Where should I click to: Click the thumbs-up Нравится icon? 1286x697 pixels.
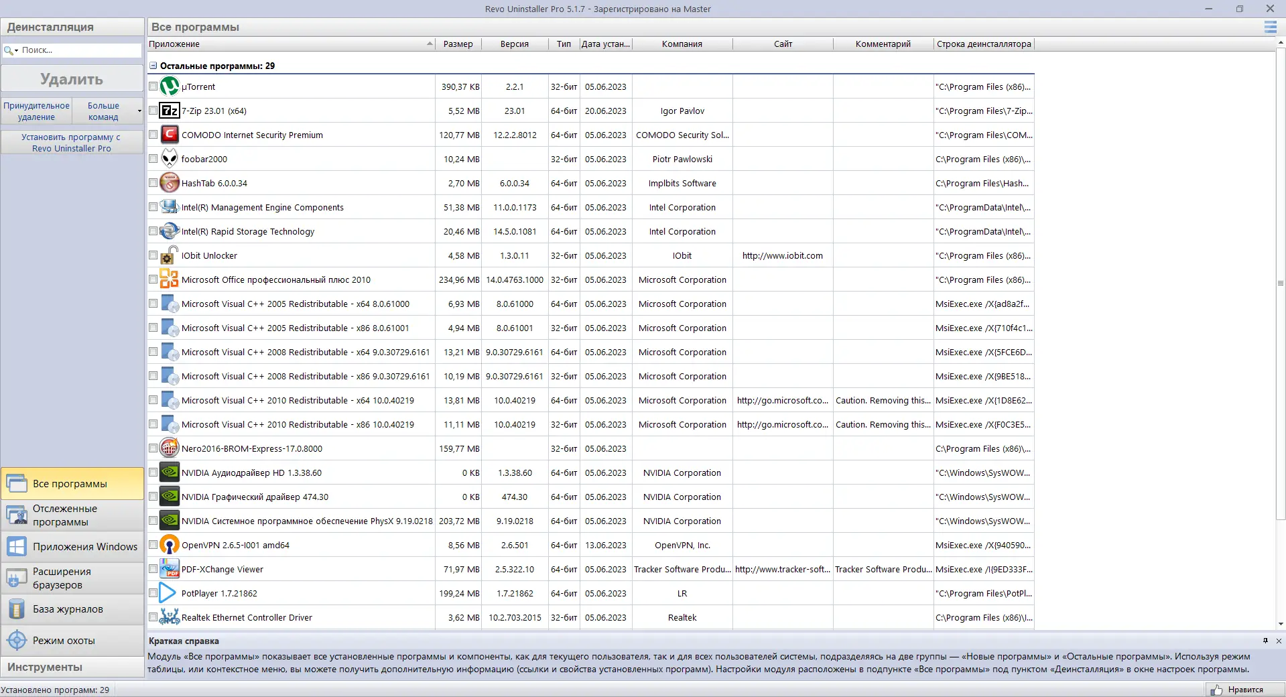1216,690
